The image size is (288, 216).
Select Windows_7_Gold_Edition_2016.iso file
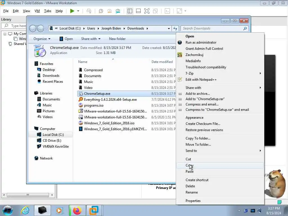click(109, 123)
